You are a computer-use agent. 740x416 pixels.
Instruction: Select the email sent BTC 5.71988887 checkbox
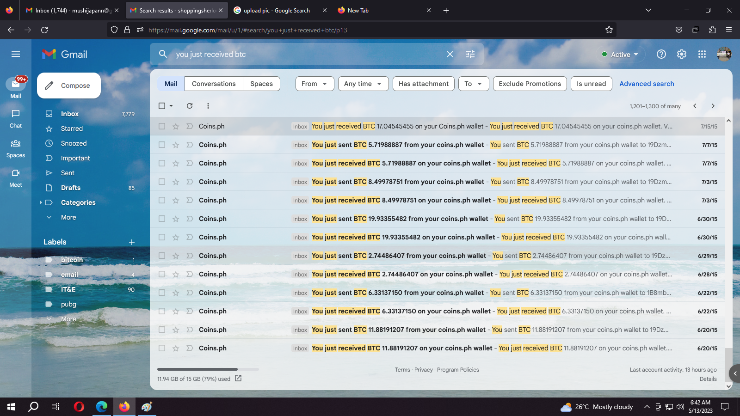(x=162, y=145)
